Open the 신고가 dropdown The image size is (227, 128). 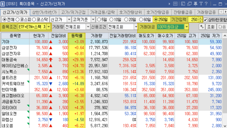tap(69, 19)
